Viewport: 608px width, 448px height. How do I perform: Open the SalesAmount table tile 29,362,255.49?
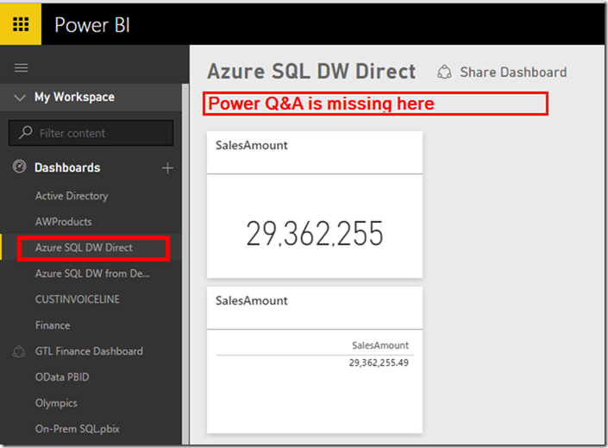click(x=315, y=360)
